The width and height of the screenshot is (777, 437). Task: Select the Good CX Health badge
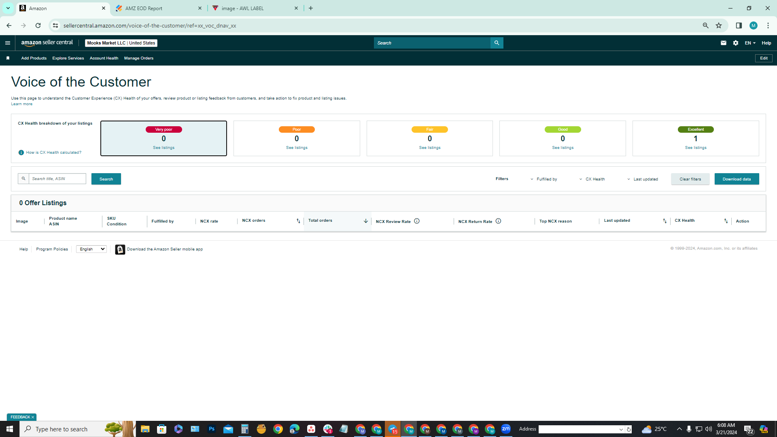coord(563,129)
